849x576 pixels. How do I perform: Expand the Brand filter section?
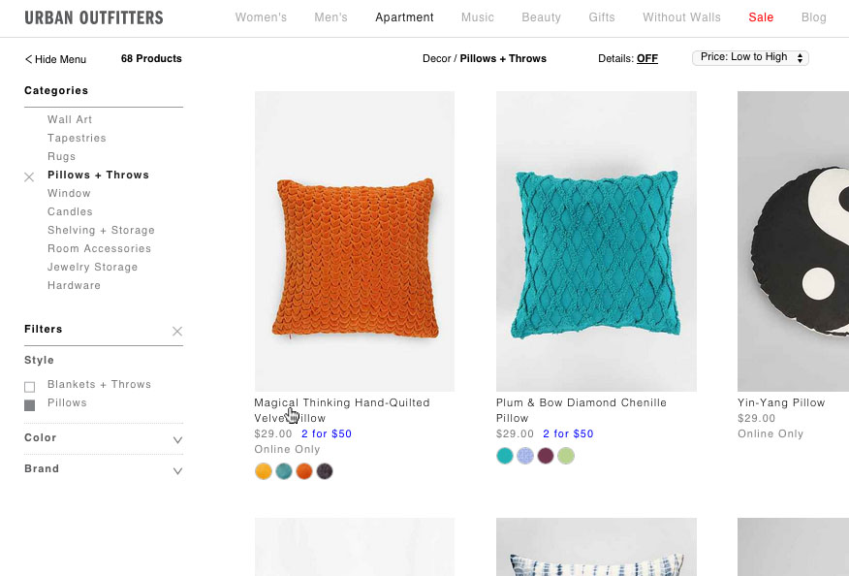pyautogui.click(x=177, y=470)
